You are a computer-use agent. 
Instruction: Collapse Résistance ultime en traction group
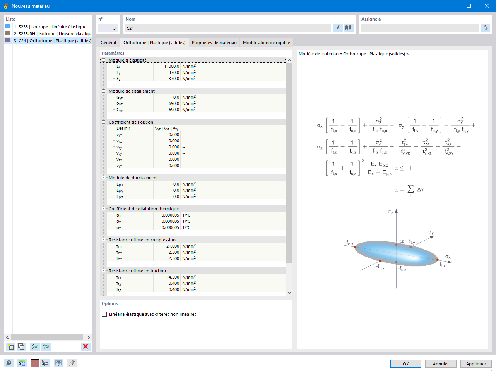tap(103, 271)
